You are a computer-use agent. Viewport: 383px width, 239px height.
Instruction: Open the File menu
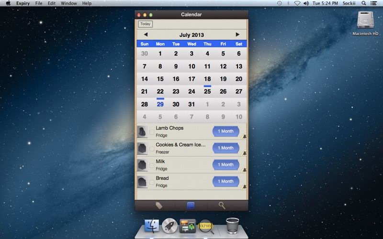[39, 3]
